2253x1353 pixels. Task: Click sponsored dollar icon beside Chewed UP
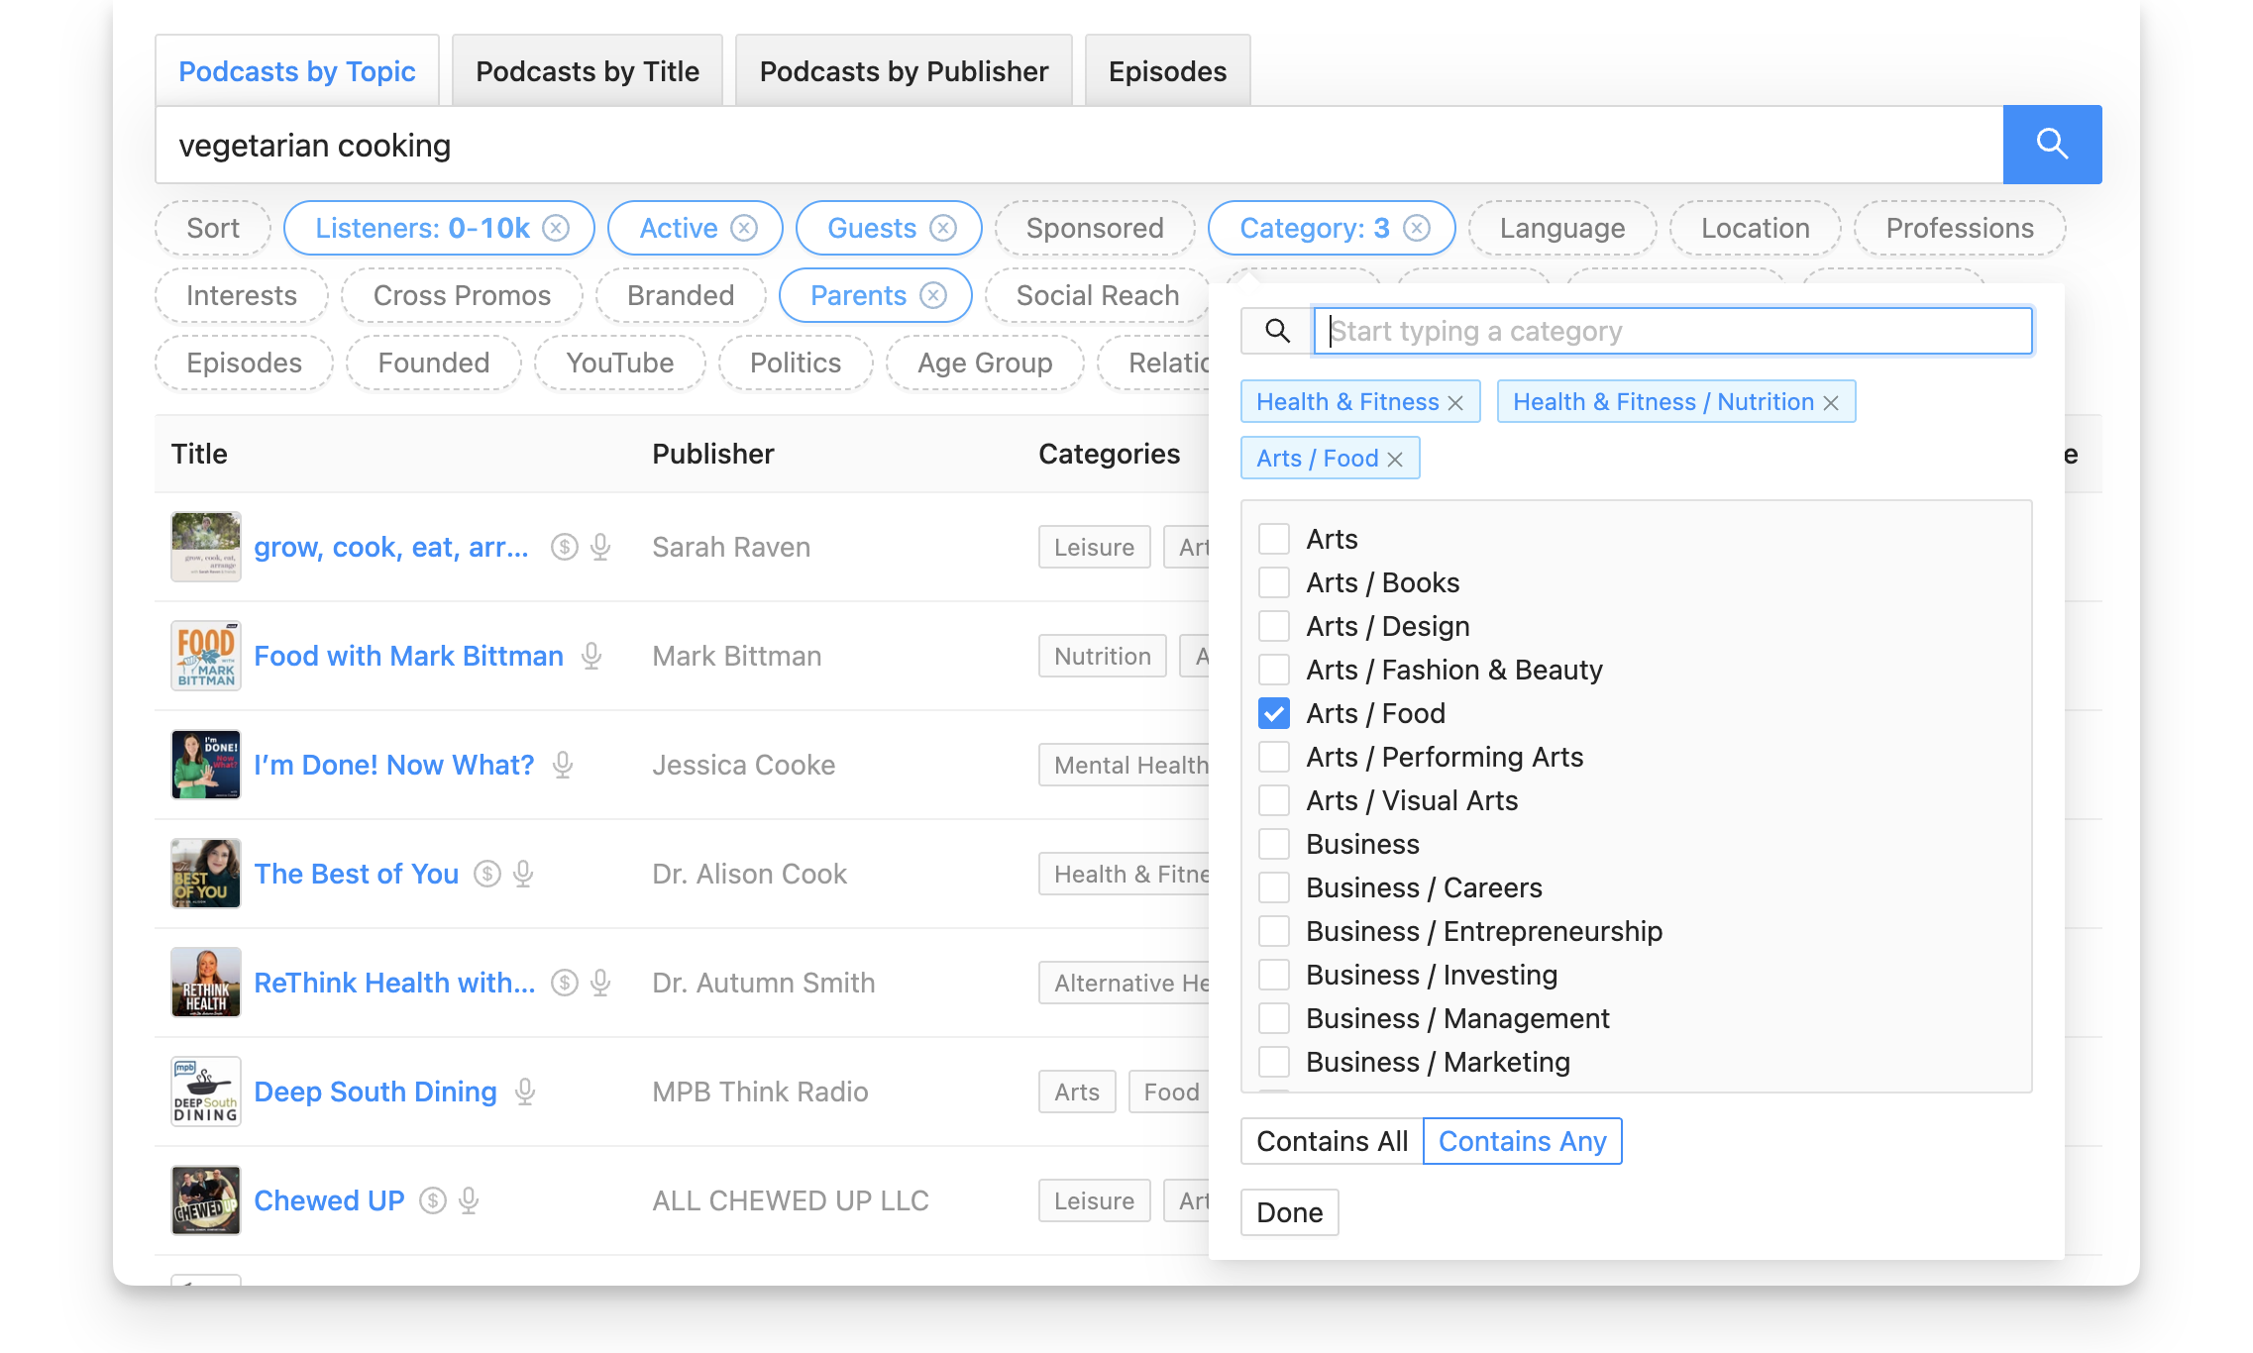[x=433, y=1200]
